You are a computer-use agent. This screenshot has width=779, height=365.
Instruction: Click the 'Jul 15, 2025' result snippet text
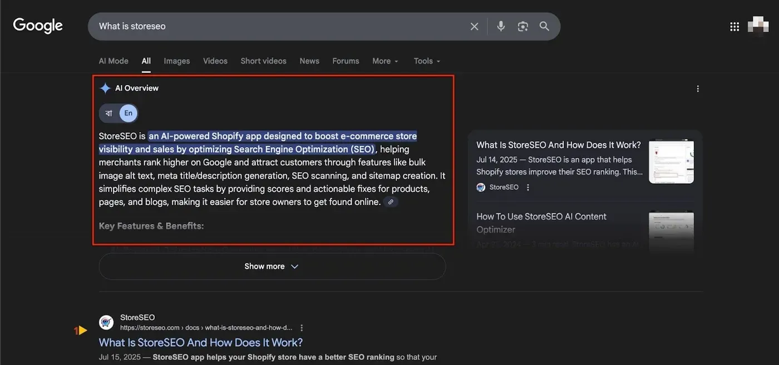(268, 357)
